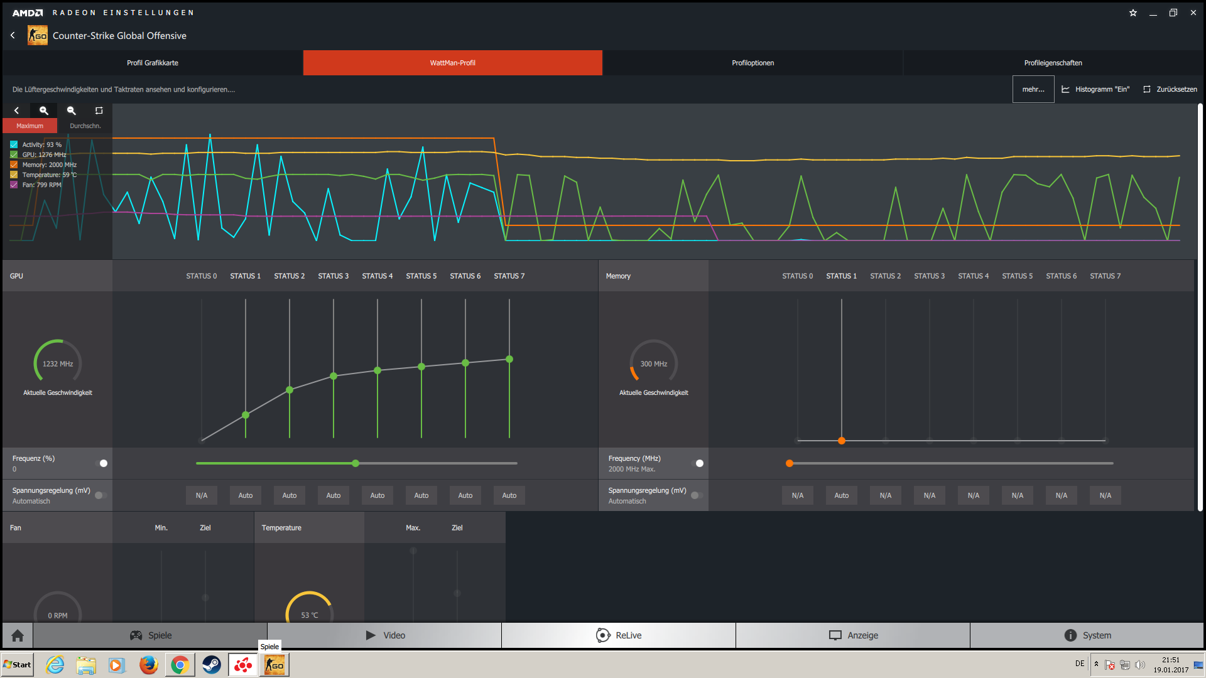
Task: Click the graph reset view icon
Action: (99, 110)
